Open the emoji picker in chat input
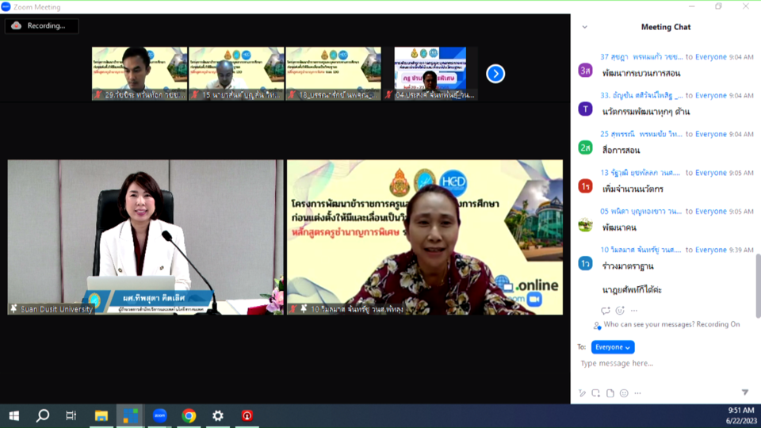 pos(624,393)
